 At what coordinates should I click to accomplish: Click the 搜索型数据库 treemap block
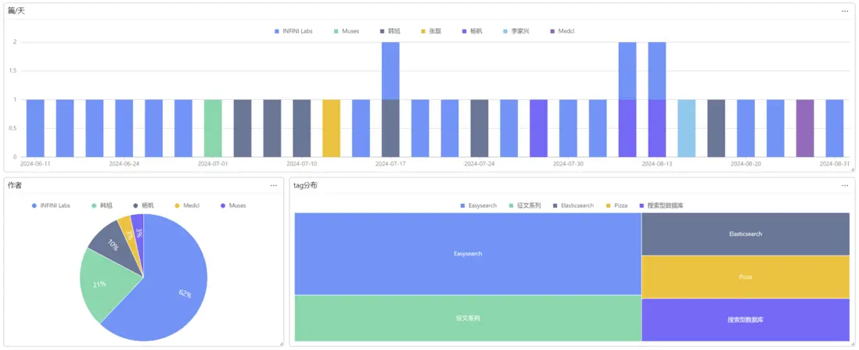click(746, 320)
